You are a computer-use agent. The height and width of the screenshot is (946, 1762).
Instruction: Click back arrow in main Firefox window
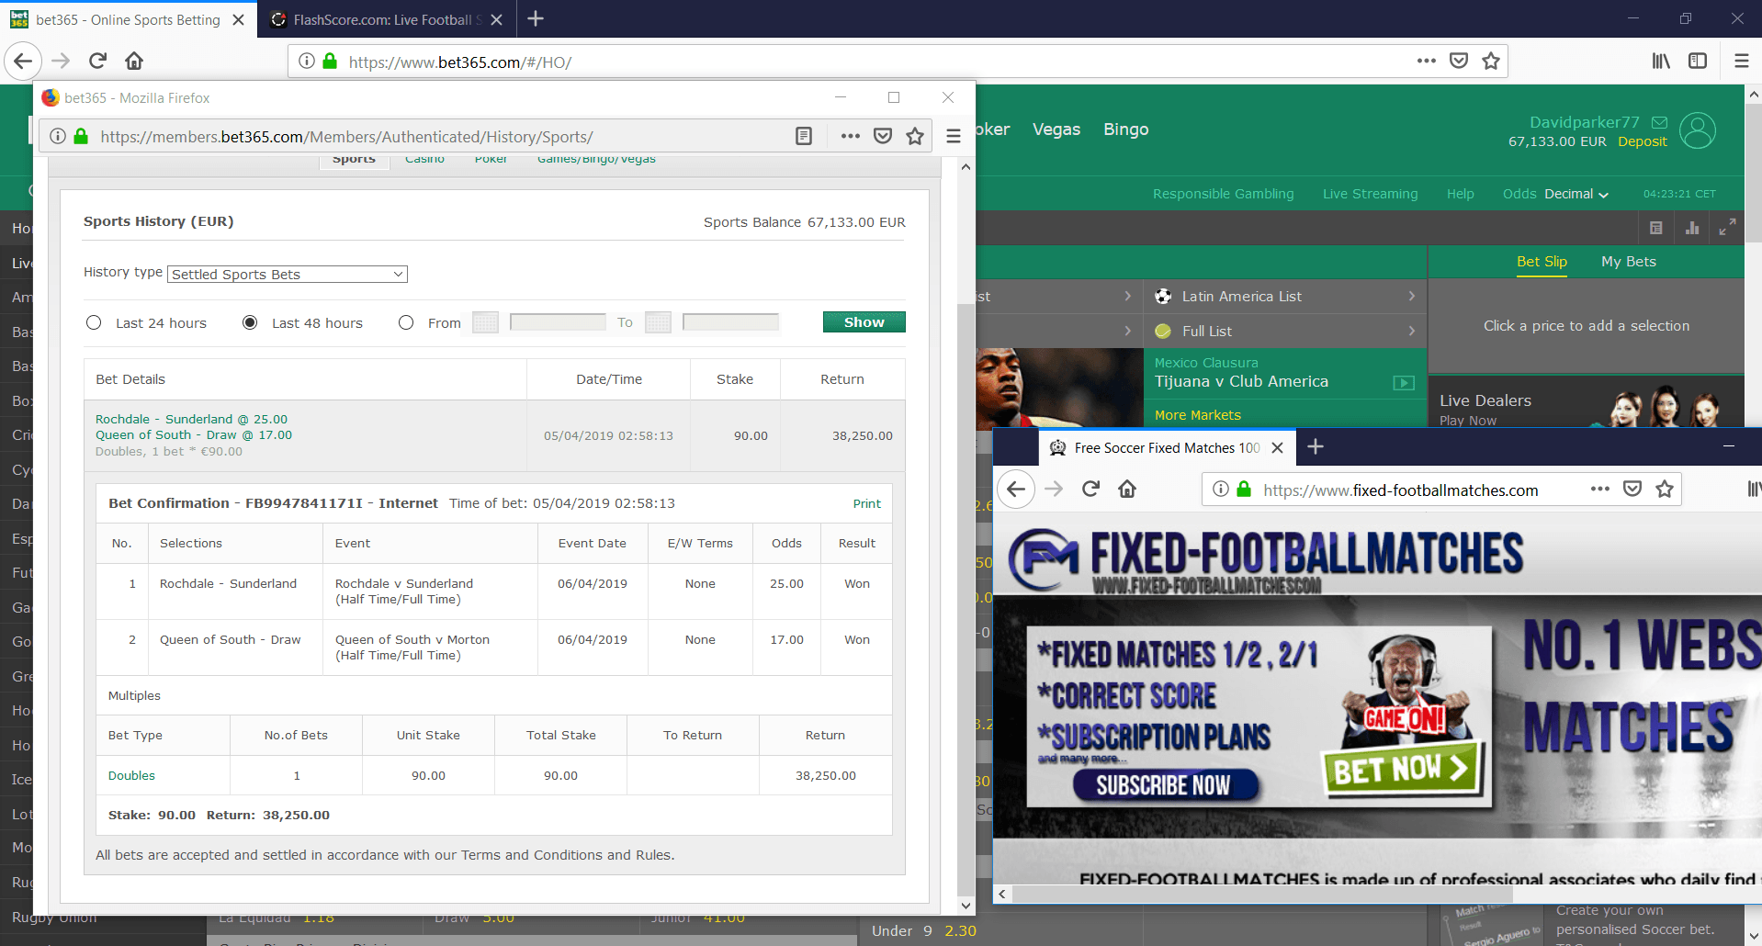23,62
